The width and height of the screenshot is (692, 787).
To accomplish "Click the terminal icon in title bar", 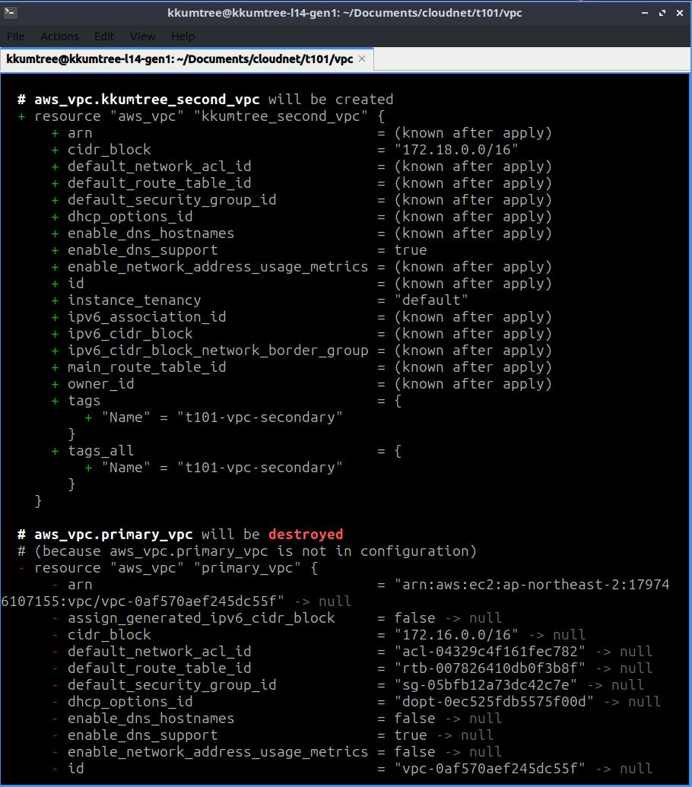I will click(x=10, y=13).
